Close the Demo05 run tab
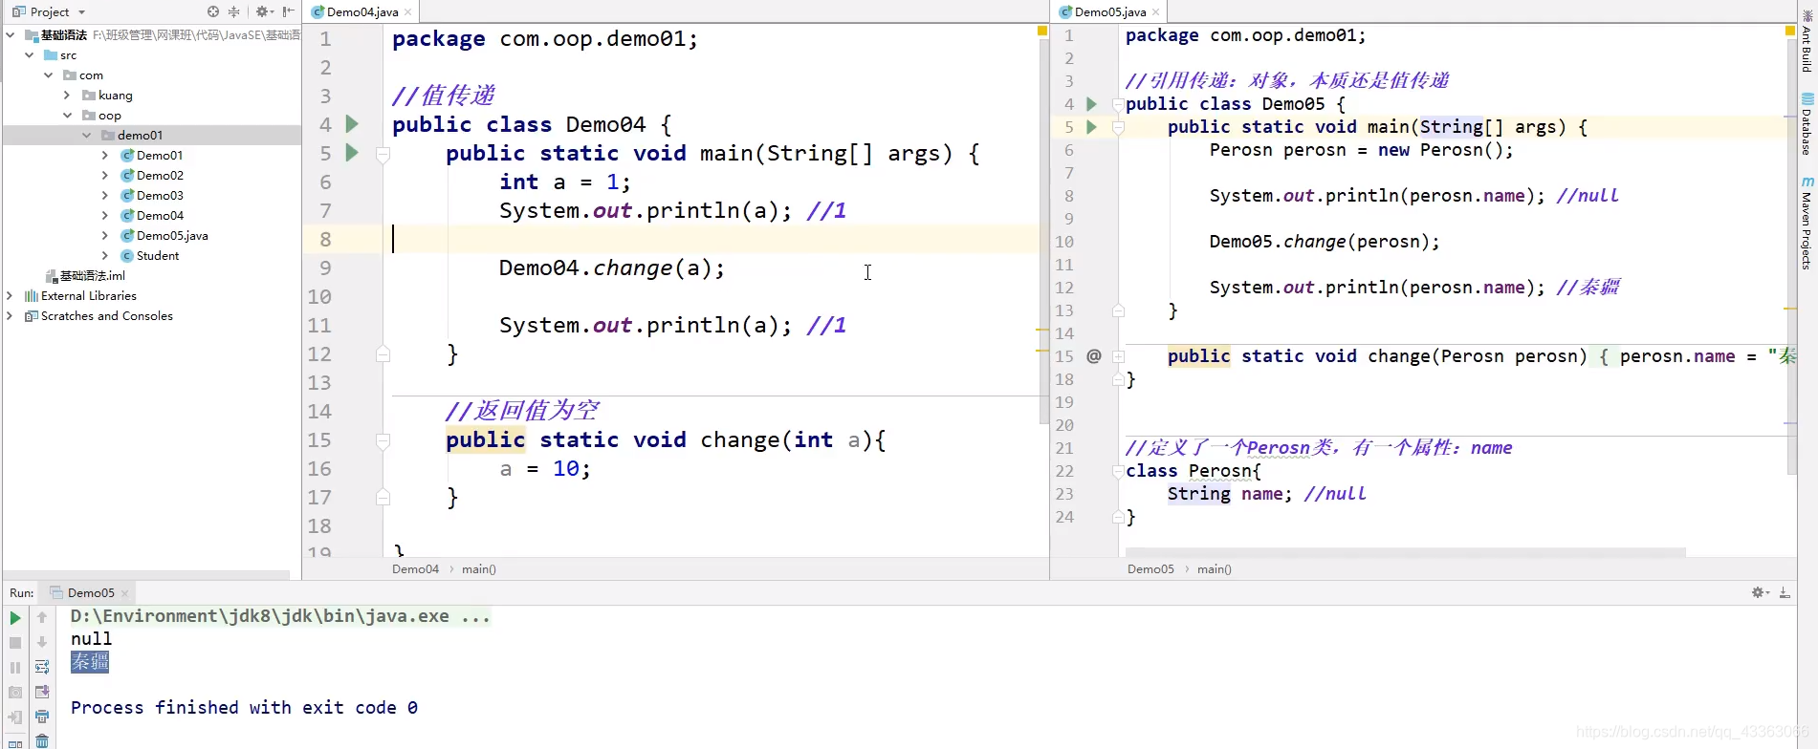The height and width of the screenshot is (749, 1818). click(x=125, y=594)
